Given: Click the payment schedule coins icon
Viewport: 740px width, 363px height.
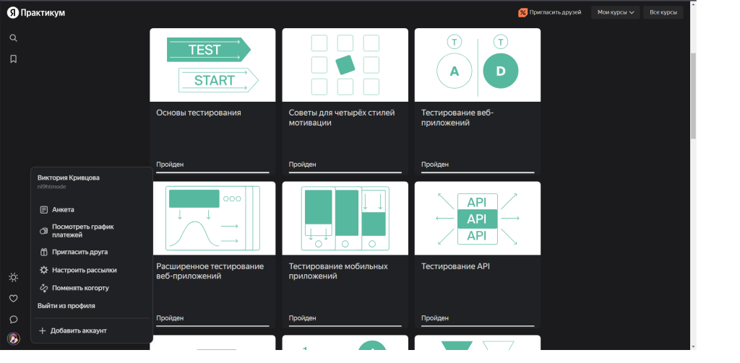Looking at the screenshot, I should point(44,231).
